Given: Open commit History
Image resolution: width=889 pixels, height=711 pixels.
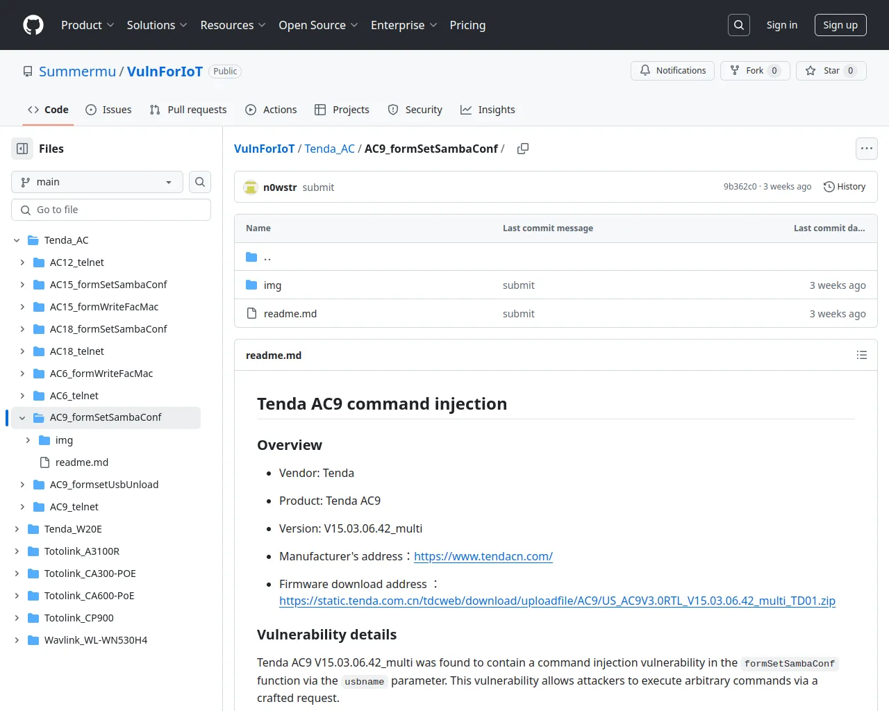Looking at the screenshot, I should coord(845,187).
